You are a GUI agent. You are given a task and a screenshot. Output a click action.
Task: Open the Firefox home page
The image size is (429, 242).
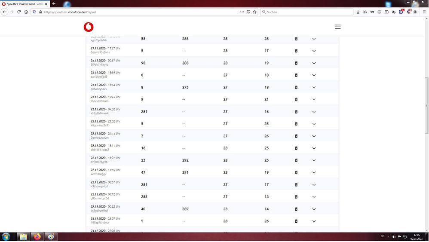pos(26,12)
